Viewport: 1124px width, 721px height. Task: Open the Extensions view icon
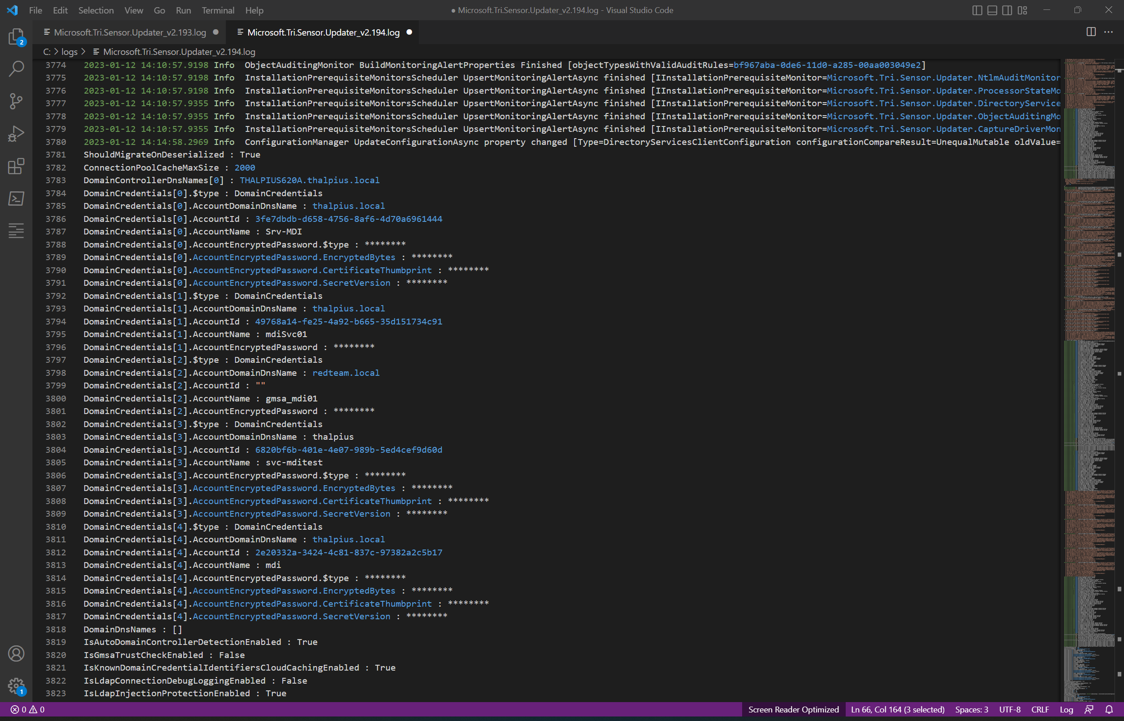coord(16,166)
